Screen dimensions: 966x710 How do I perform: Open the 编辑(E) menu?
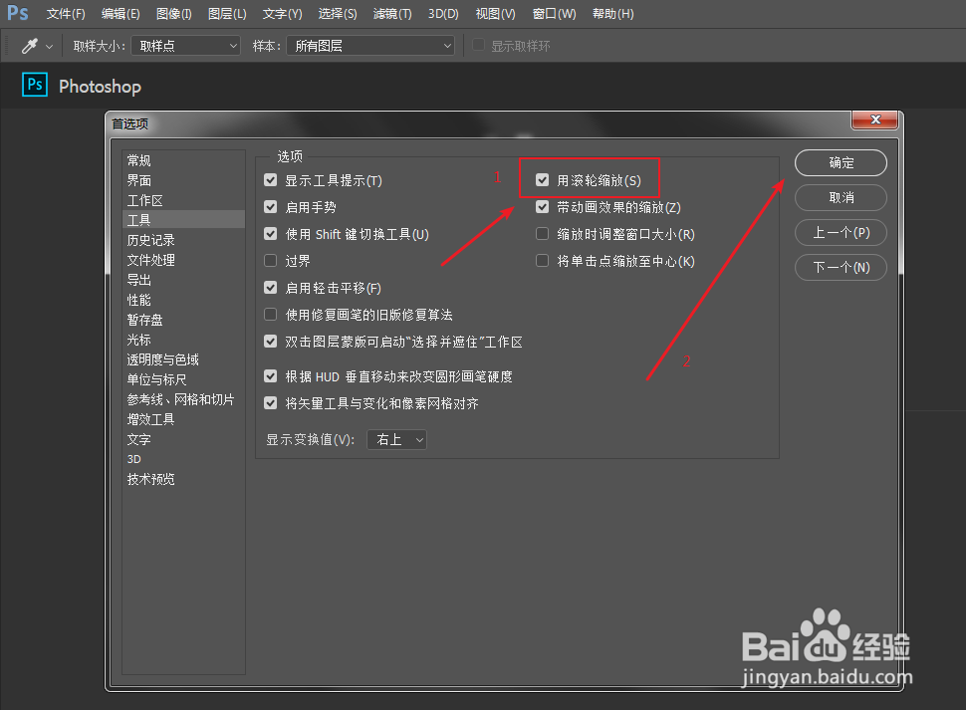click(x=121, y=14)
